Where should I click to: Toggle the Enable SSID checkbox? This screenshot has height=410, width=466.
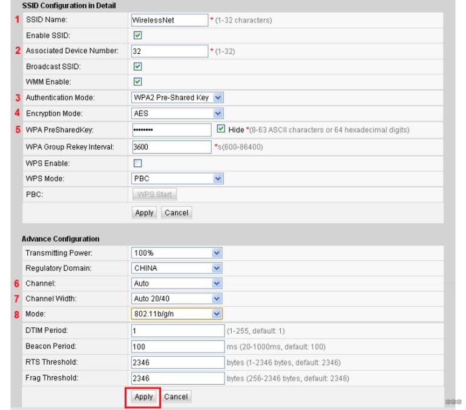tap(137, 35)
